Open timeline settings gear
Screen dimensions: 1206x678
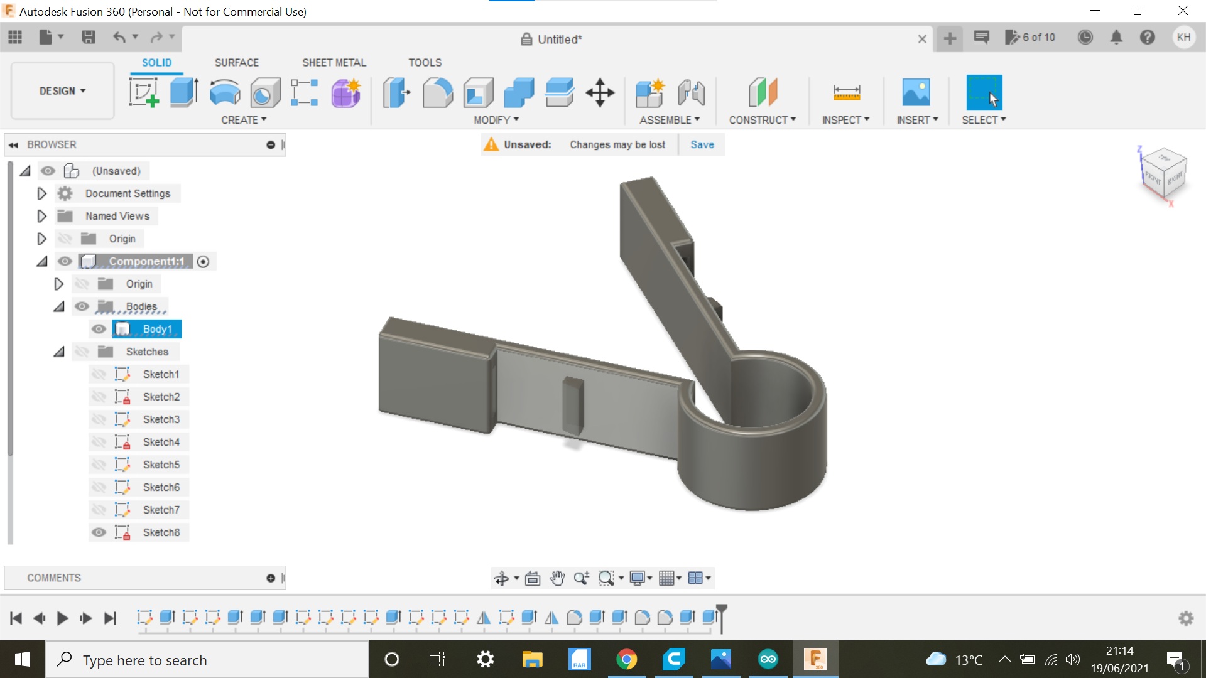point(1186,618)
